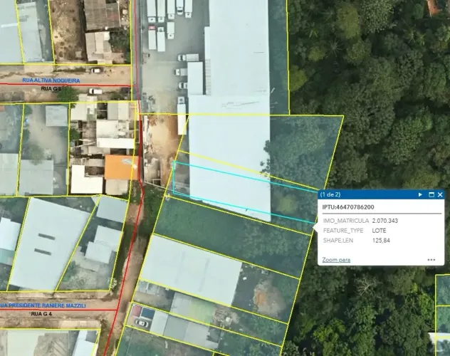
Task: Show next feature in popup
Action: point(420,194)
